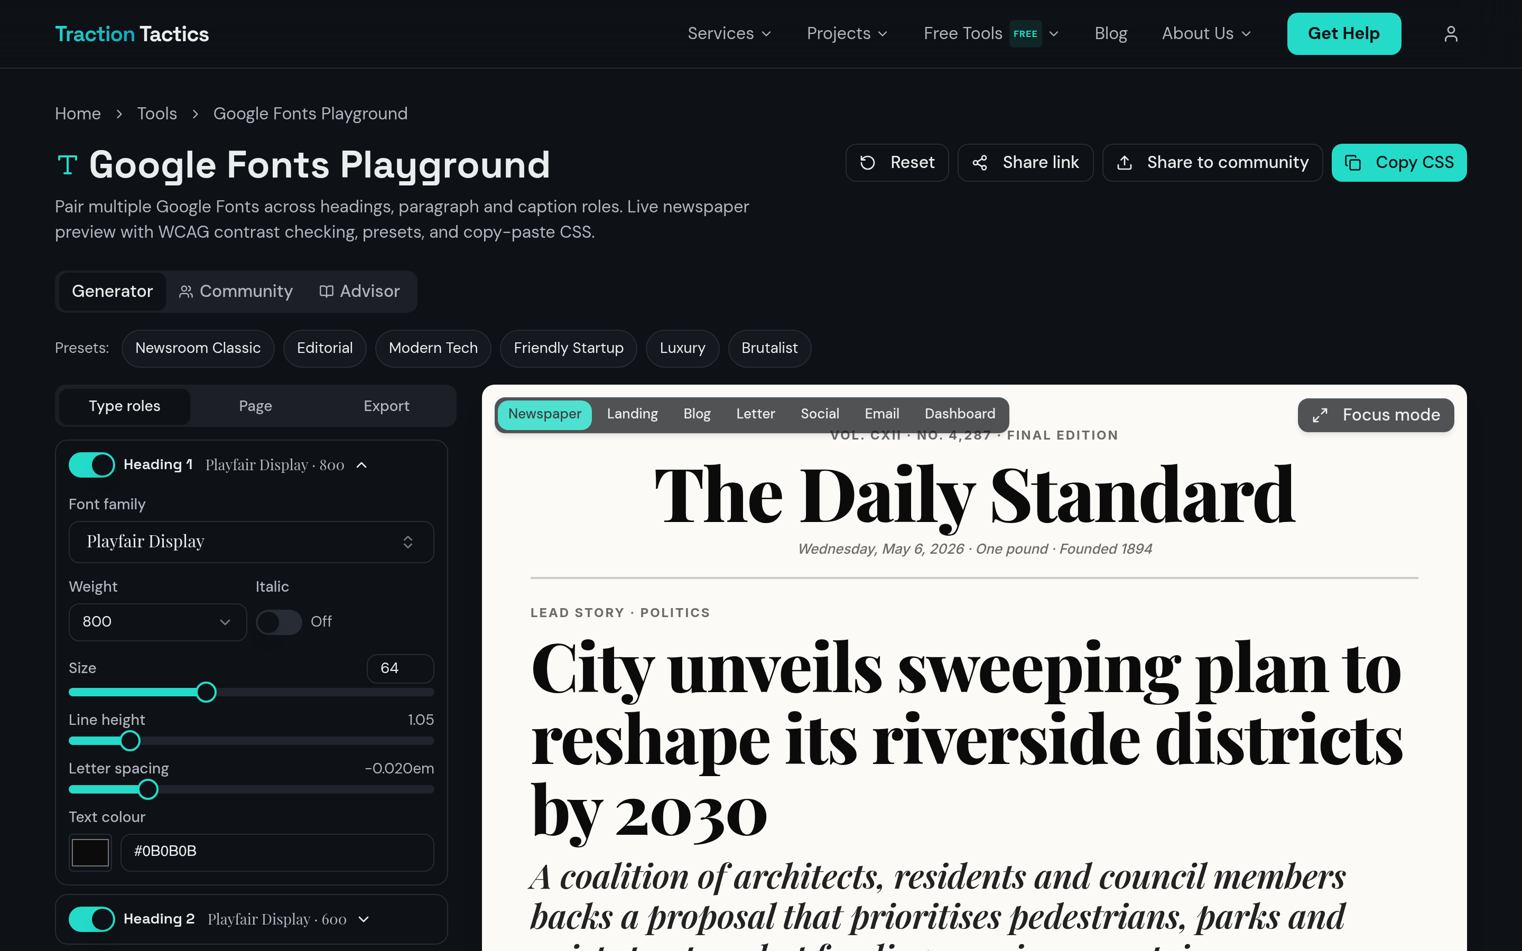
Task: Open the Text colour swatch picker
Action: pos(90,853)
